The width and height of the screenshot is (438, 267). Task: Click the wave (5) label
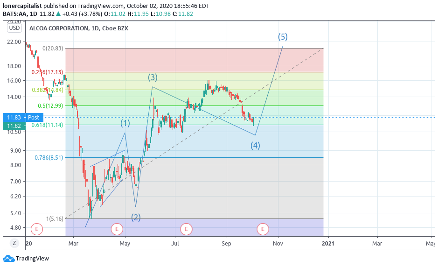tap(283, 36)
